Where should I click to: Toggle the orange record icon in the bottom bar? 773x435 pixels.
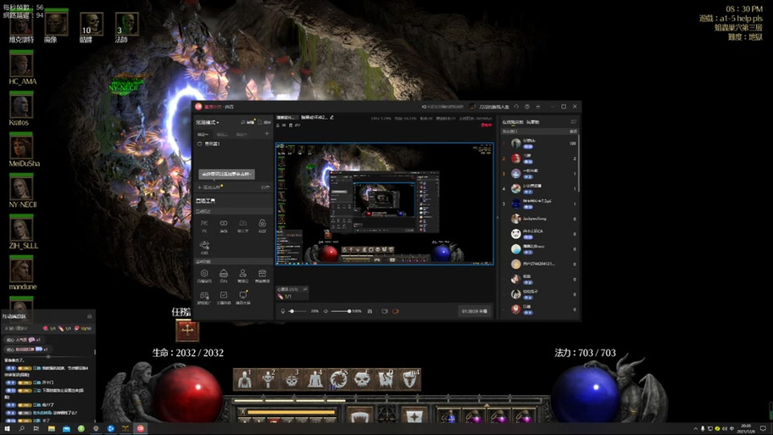pyautogui.click(x=395, y=311)
